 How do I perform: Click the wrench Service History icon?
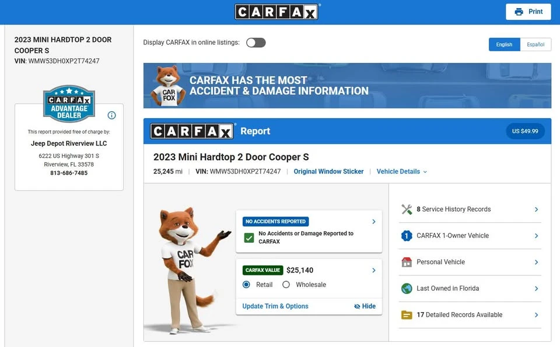[x=407, y=210]
